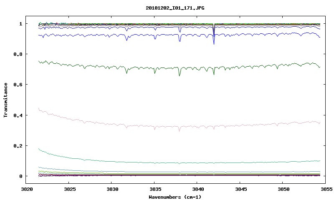Click the y-axis tick label 0.4

18,115
